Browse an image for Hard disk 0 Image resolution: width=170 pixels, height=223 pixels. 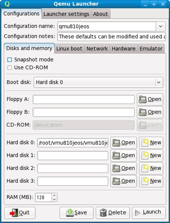124,143
